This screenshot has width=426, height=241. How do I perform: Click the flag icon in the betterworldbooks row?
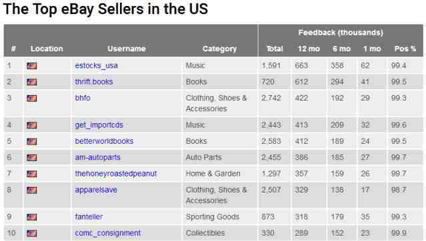point(32,141)
